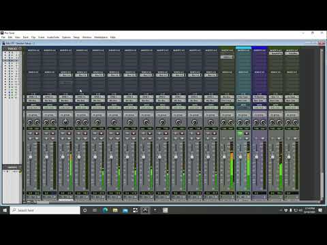The image size is (327, 245).
Task: Open Task View from the taskbar
Action: (95, 210)
